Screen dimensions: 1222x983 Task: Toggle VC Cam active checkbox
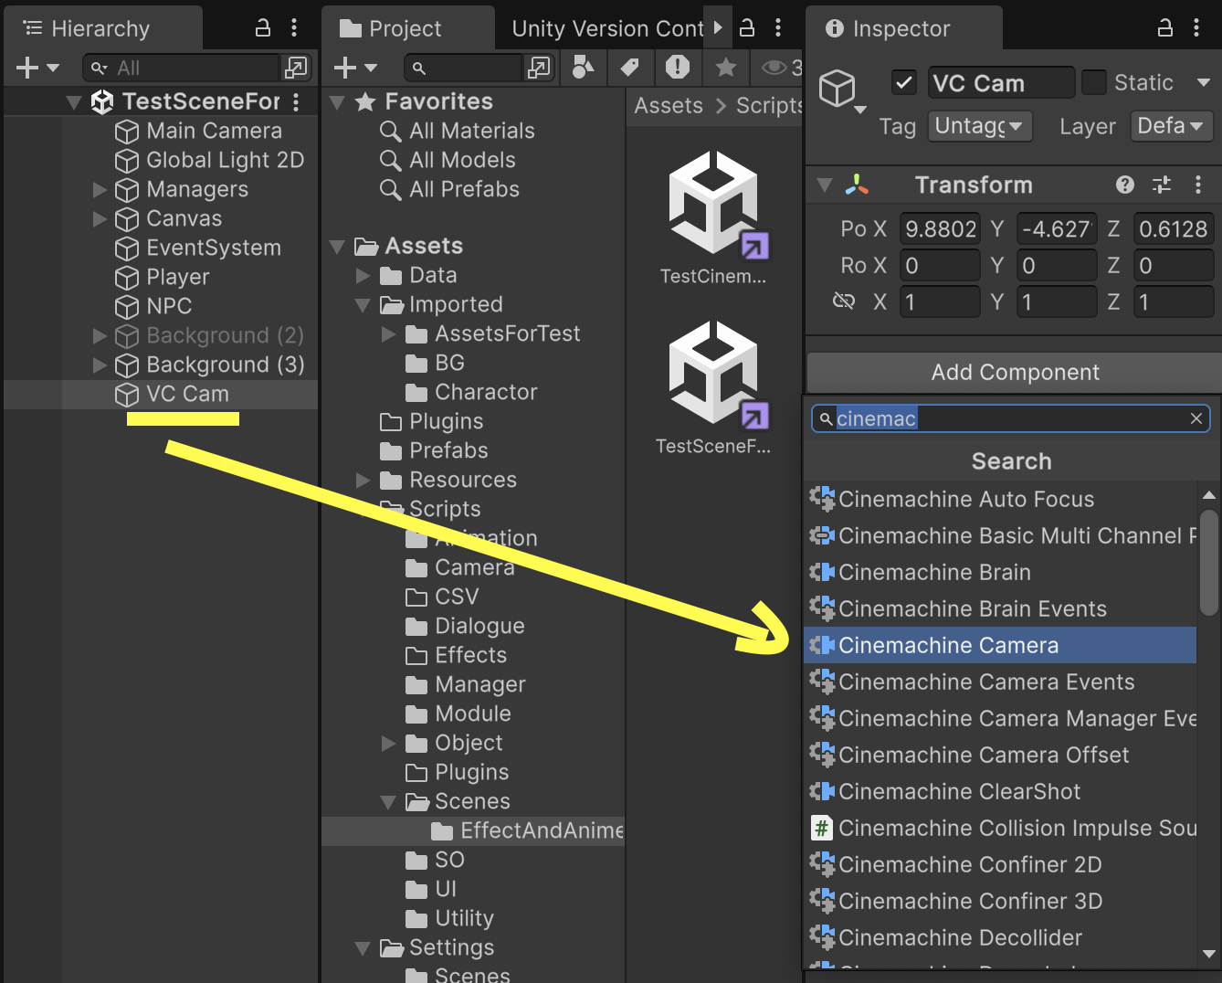tap(903, 82)
